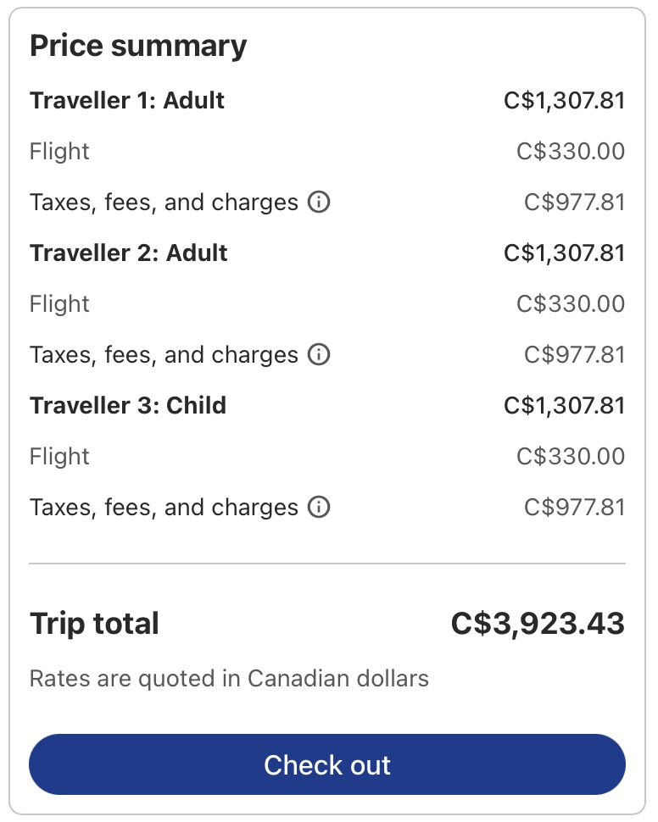Image resolution: width=658 pixels, height=822 pixels.
Task: Click the Flight label under Traveller 3
Action: click(x=59, y=457)
